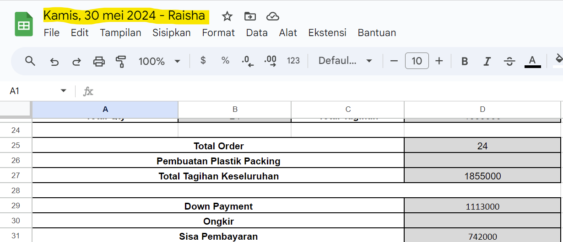Select the cell with value 1855000

pyautogui.click(x=482, y=176)
